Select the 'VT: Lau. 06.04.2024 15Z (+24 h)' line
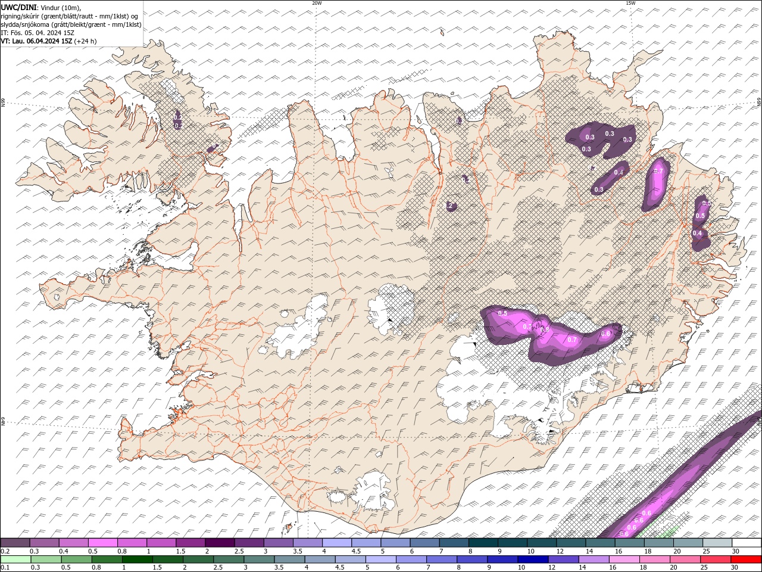Screen dimensions: 762x572 click(x=49, y=41)
